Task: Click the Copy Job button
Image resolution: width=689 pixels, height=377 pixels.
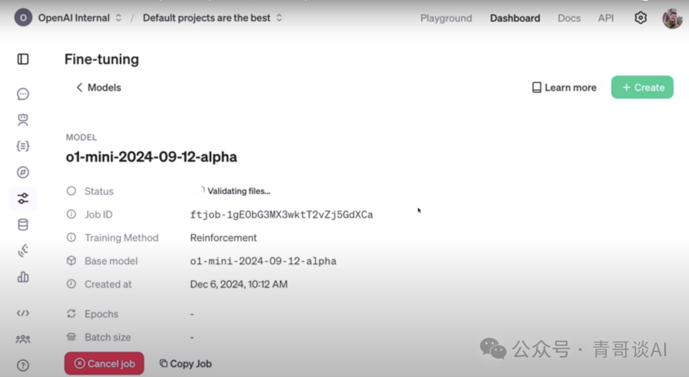Action: pyautogui.click(x=185, y=364)
